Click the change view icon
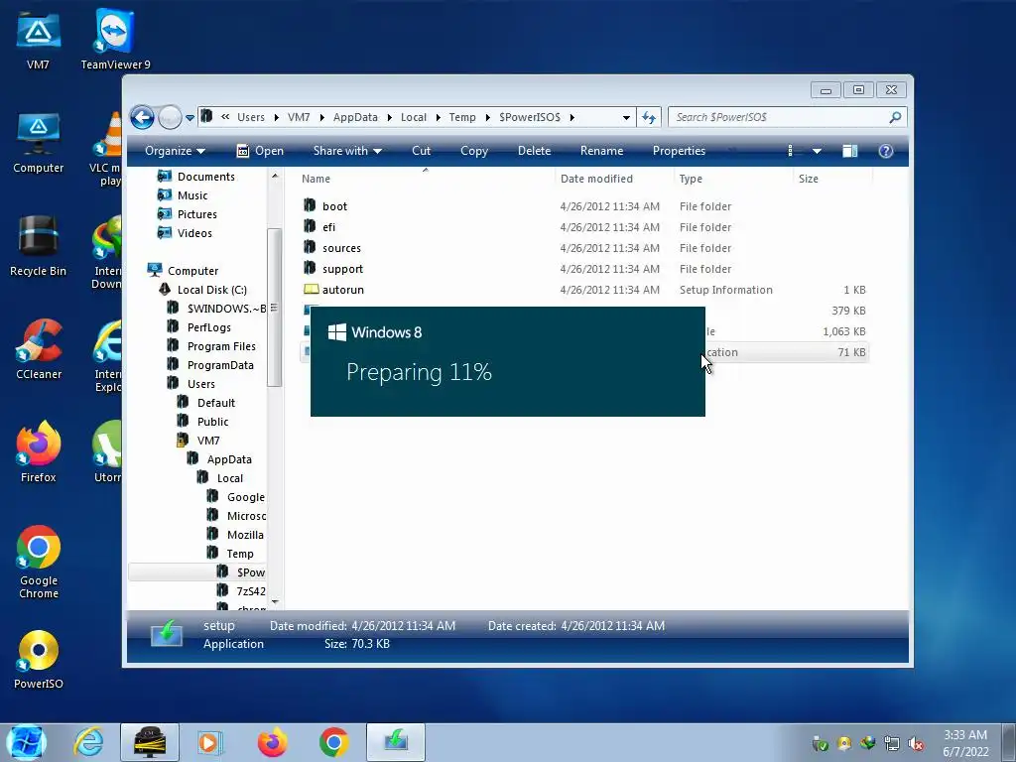 pyautogui.click(x=791, y=151)
